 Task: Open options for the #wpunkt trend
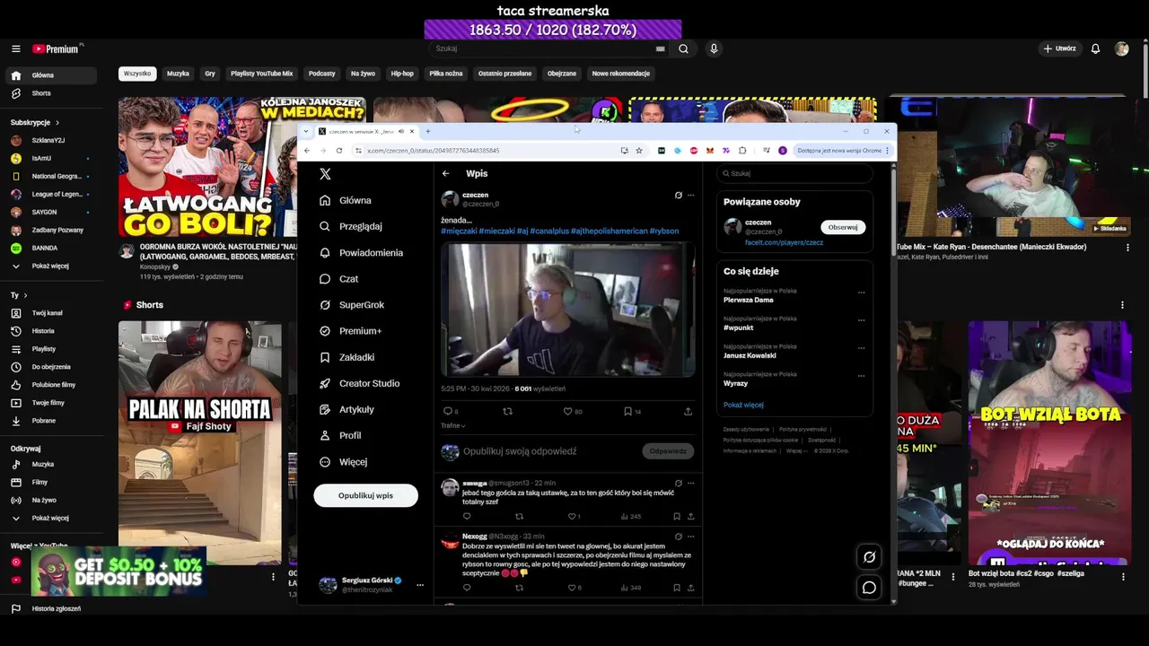[x=861, y=319]
